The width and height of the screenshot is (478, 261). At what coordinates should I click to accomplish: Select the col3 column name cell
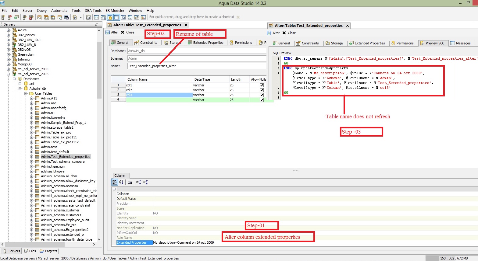pyautogui.click(x=159, y=95)
